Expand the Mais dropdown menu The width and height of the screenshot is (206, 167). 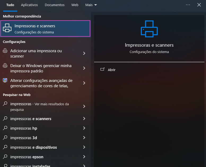click(91, 5)
